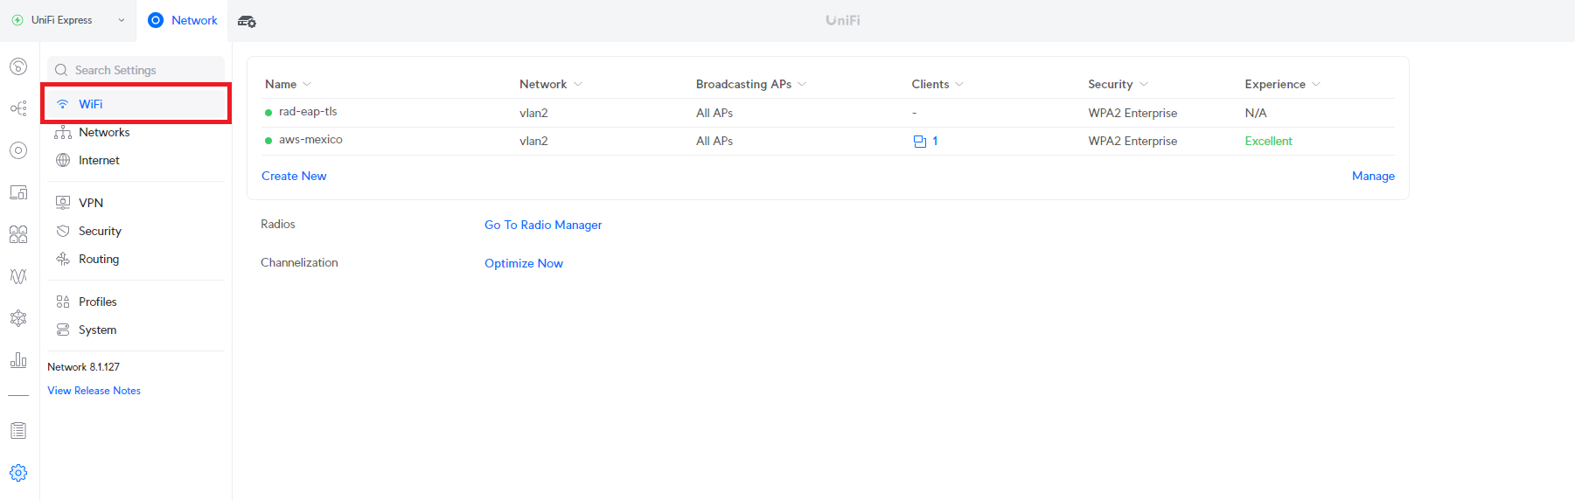Click the Internet globe icon in settings menu
1575x500 pixels.
(63, 160)
